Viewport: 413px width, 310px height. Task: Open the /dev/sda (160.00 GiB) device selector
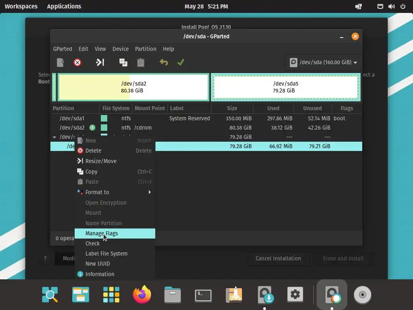tap(323, 63)
